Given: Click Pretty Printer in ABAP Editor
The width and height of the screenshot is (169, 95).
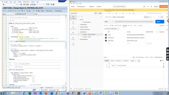Looking at the screenshot, I should coord(49,11).
